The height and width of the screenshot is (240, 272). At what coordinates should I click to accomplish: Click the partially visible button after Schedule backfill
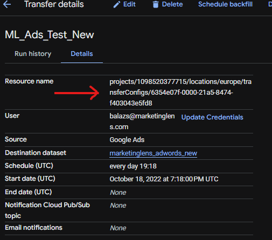point(270,4)
